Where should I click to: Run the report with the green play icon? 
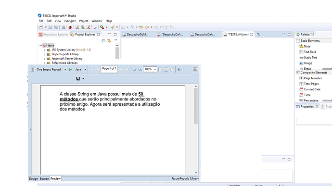click(70, 69)
